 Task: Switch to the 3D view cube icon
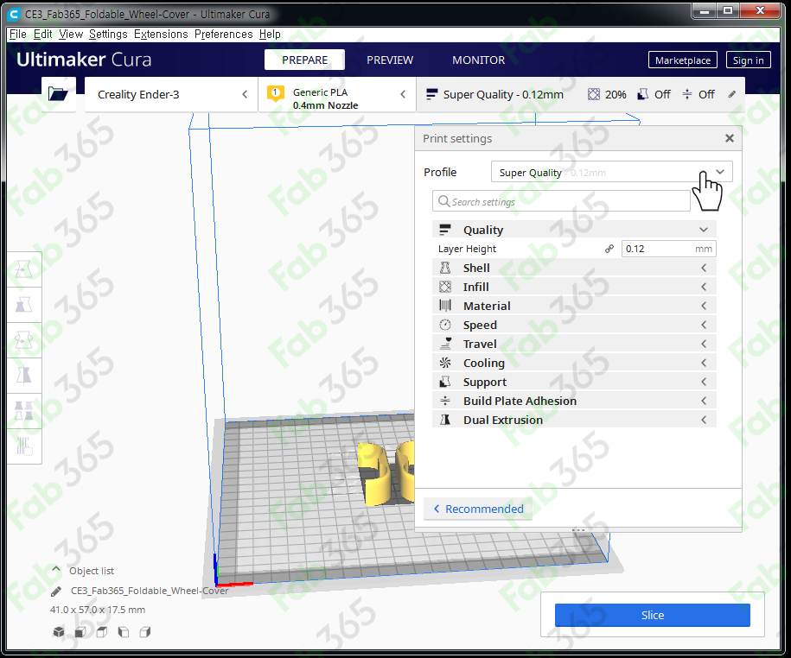click(59, 632)
